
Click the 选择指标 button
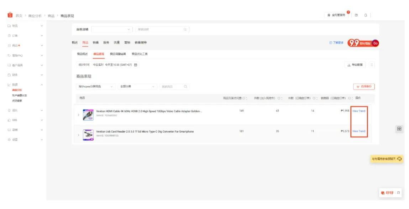364,86
